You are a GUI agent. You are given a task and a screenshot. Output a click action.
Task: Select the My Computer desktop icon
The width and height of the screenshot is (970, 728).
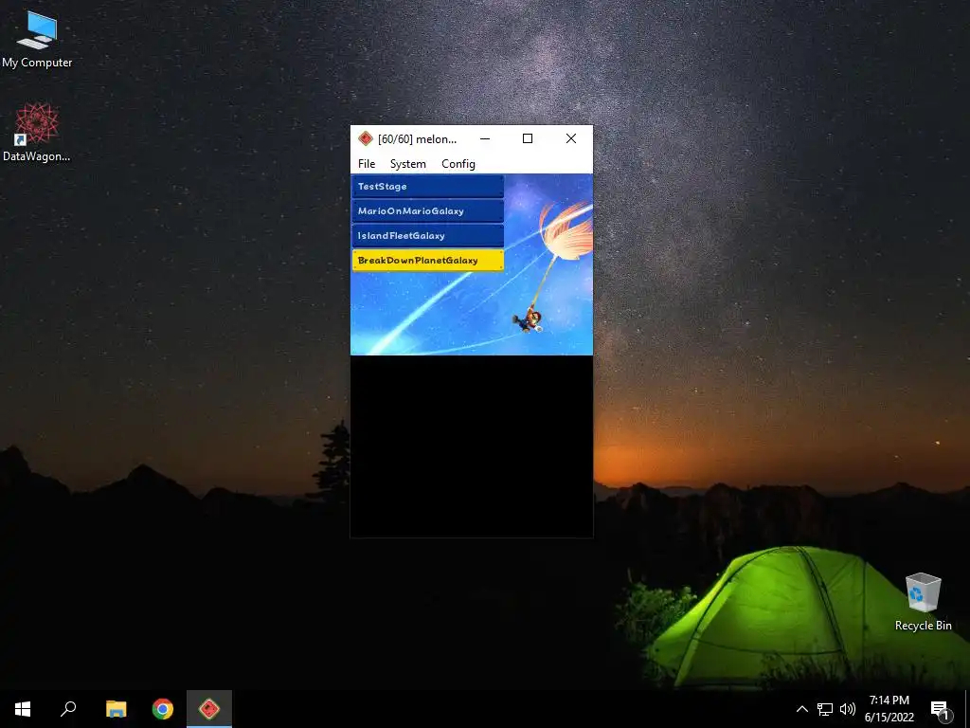[37, 39]
